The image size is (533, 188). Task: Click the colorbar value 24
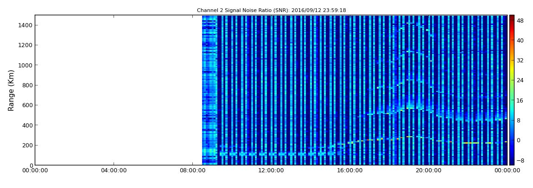click(x=520, y=80)
